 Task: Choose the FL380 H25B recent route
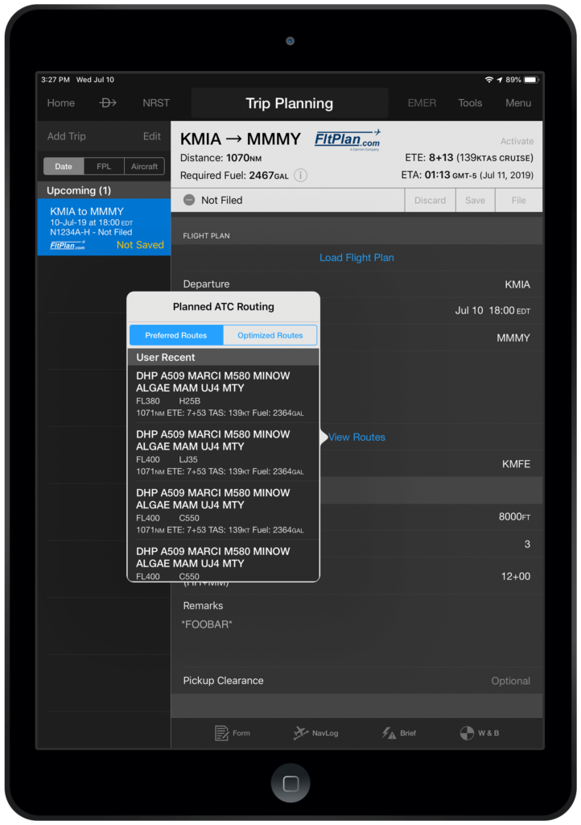pyautogui.click(x=223, y=394)
